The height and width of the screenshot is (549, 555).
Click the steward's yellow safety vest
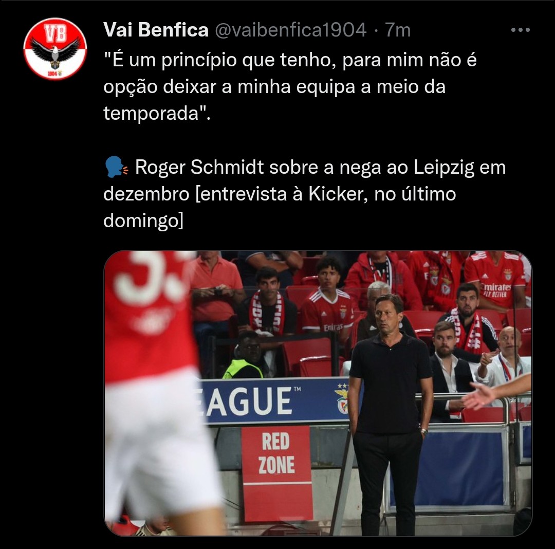pyautogui.click(x=243, y=369)
